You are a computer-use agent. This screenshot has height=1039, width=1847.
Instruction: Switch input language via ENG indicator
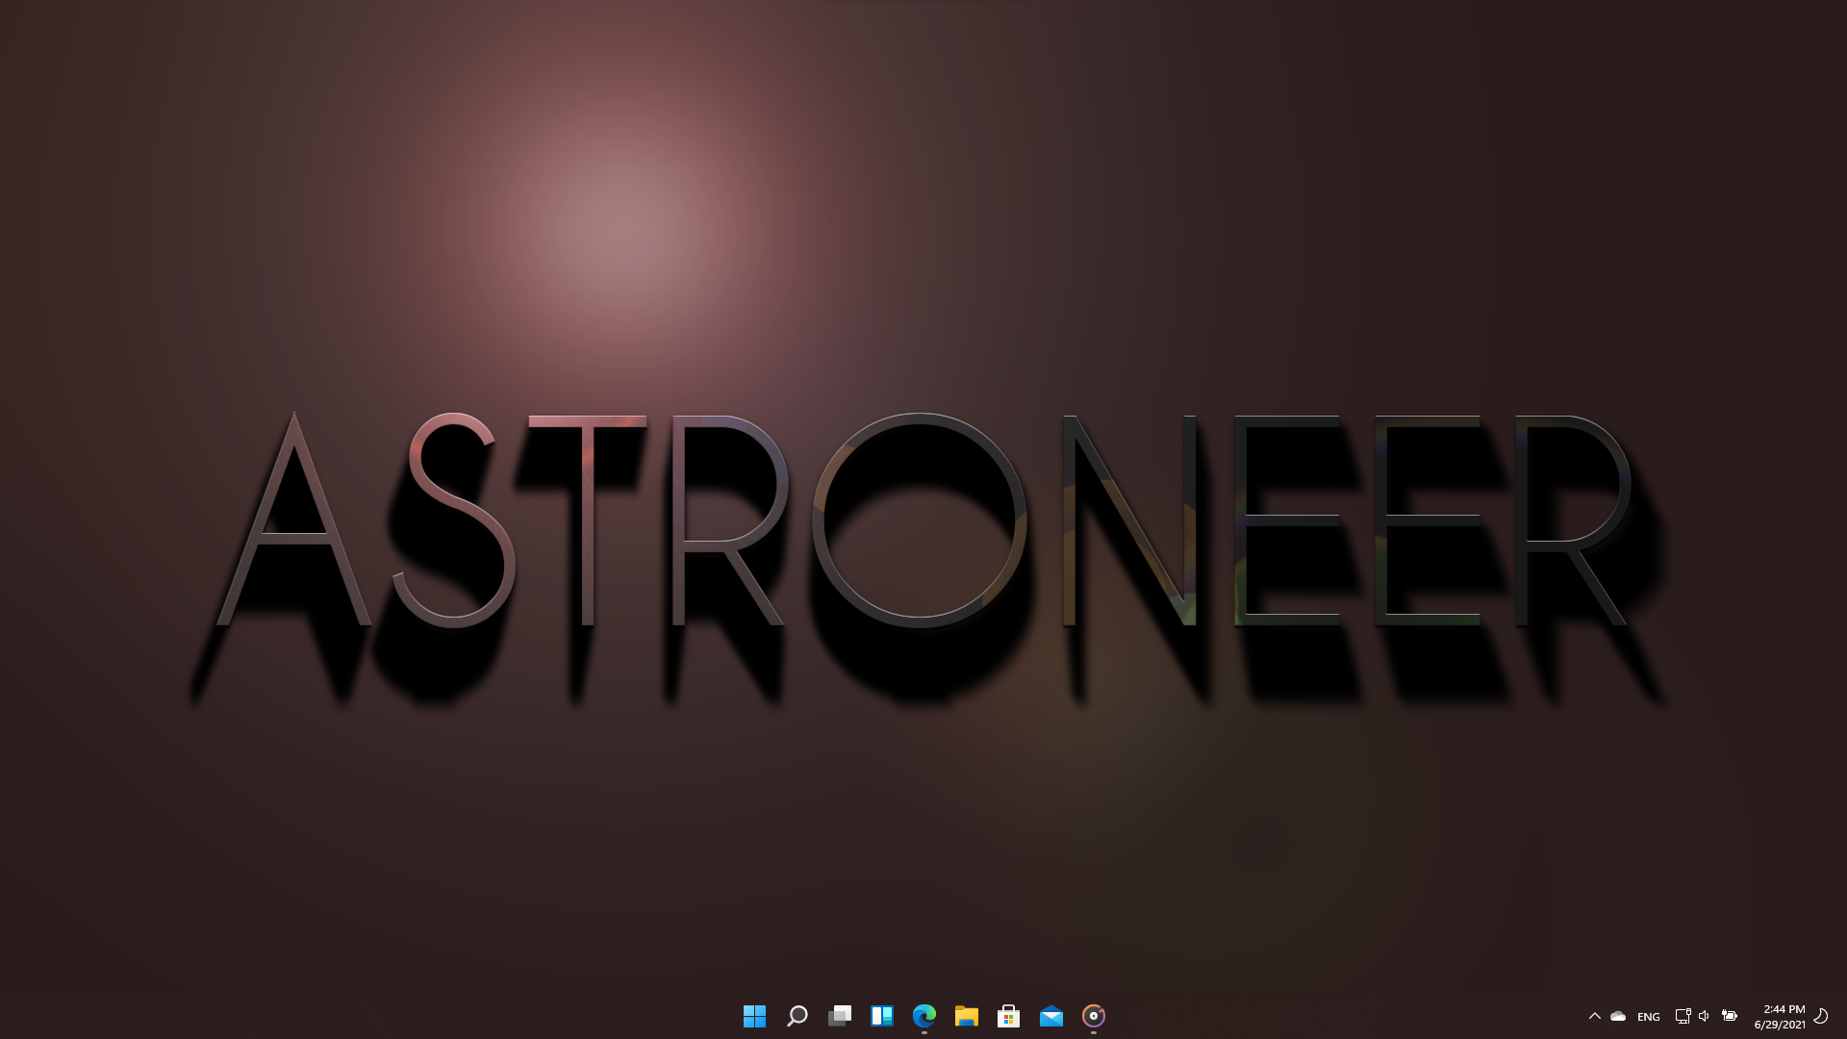[1648, 1017]
